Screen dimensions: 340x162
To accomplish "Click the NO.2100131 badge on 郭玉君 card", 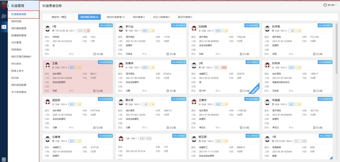I will 252,136.
